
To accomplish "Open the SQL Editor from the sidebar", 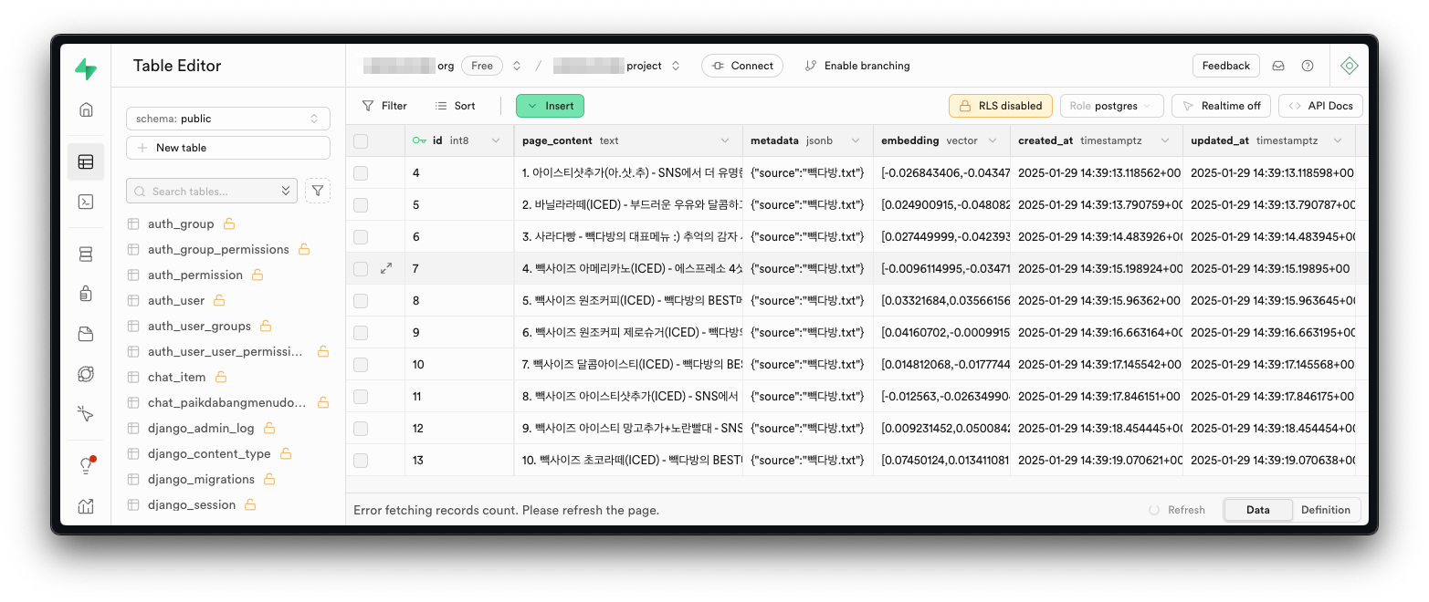I will (x=85, y=202).
